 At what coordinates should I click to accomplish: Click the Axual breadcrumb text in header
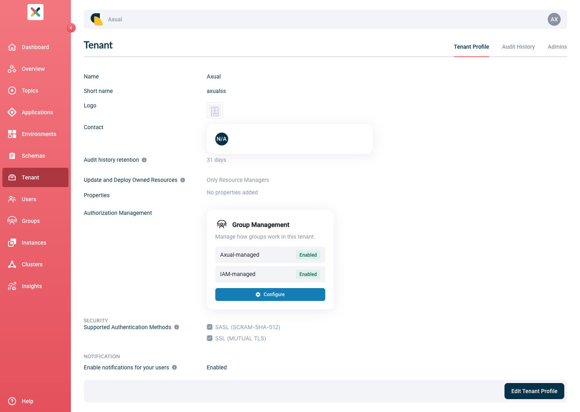(115, 19)
